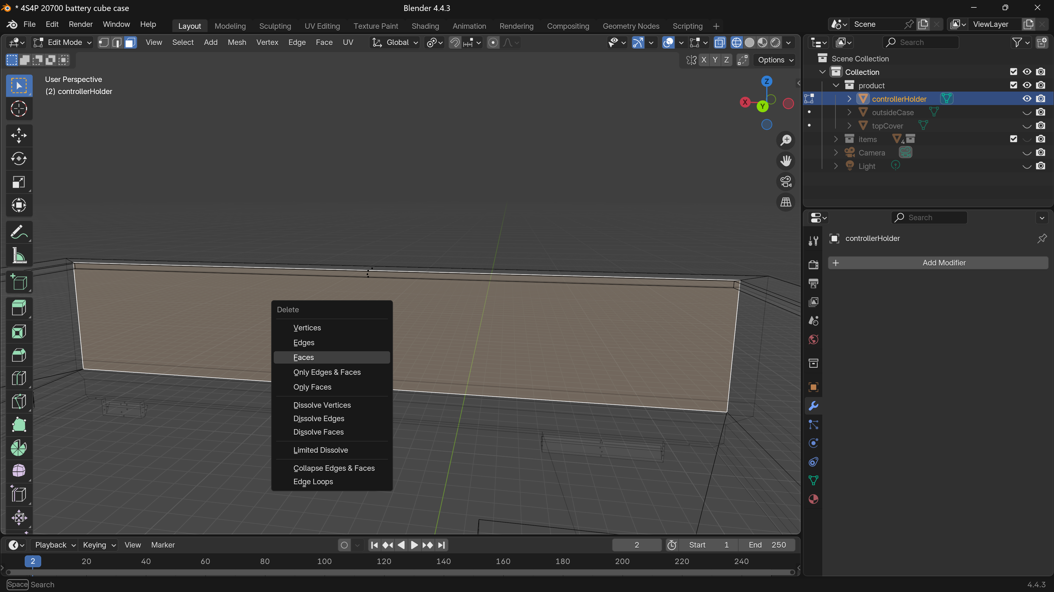Toggle camera view navigation icon

click(x=785, y=182)
